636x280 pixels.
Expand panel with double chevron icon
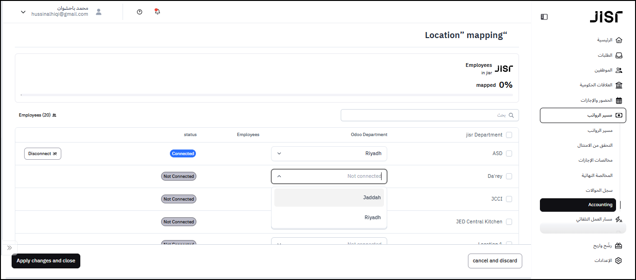[x=10, y=248]
